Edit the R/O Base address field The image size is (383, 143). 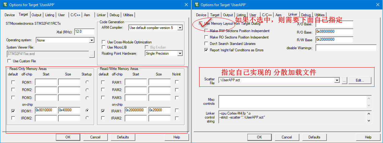pyautogui.click(x=334, y=32)
